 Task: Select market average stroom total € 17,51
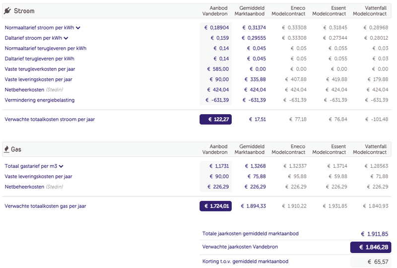[257, 119]
